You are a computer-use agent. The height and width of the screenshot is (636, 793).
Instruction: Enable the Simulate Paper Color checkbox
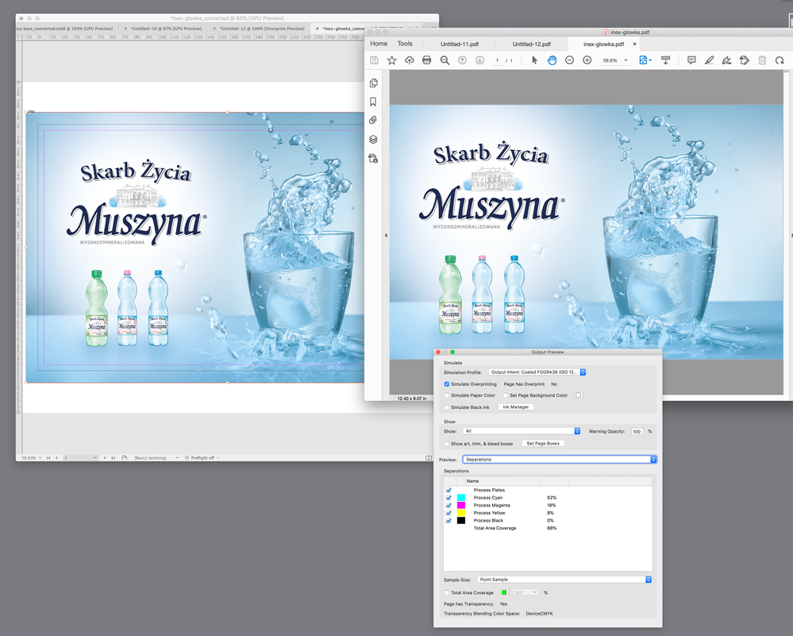pyautogui.click(x=447, y=395)
